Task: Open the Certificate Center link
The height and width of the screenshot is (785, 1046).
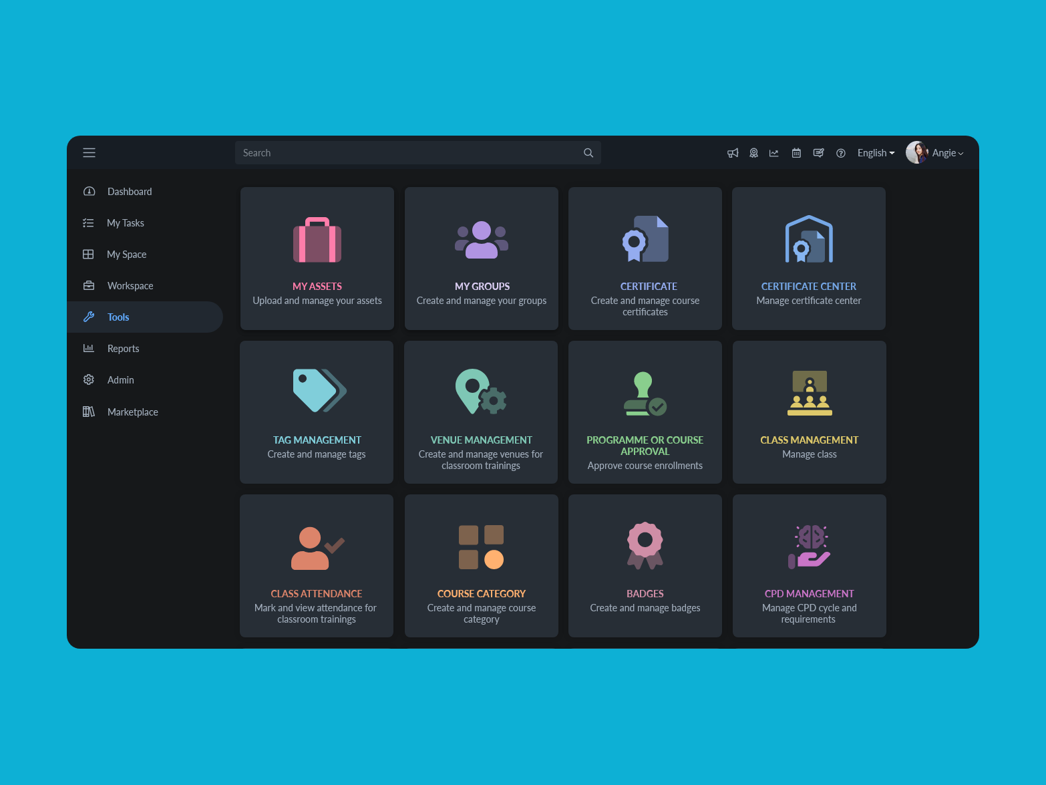Action: click(x=808, y=287)
